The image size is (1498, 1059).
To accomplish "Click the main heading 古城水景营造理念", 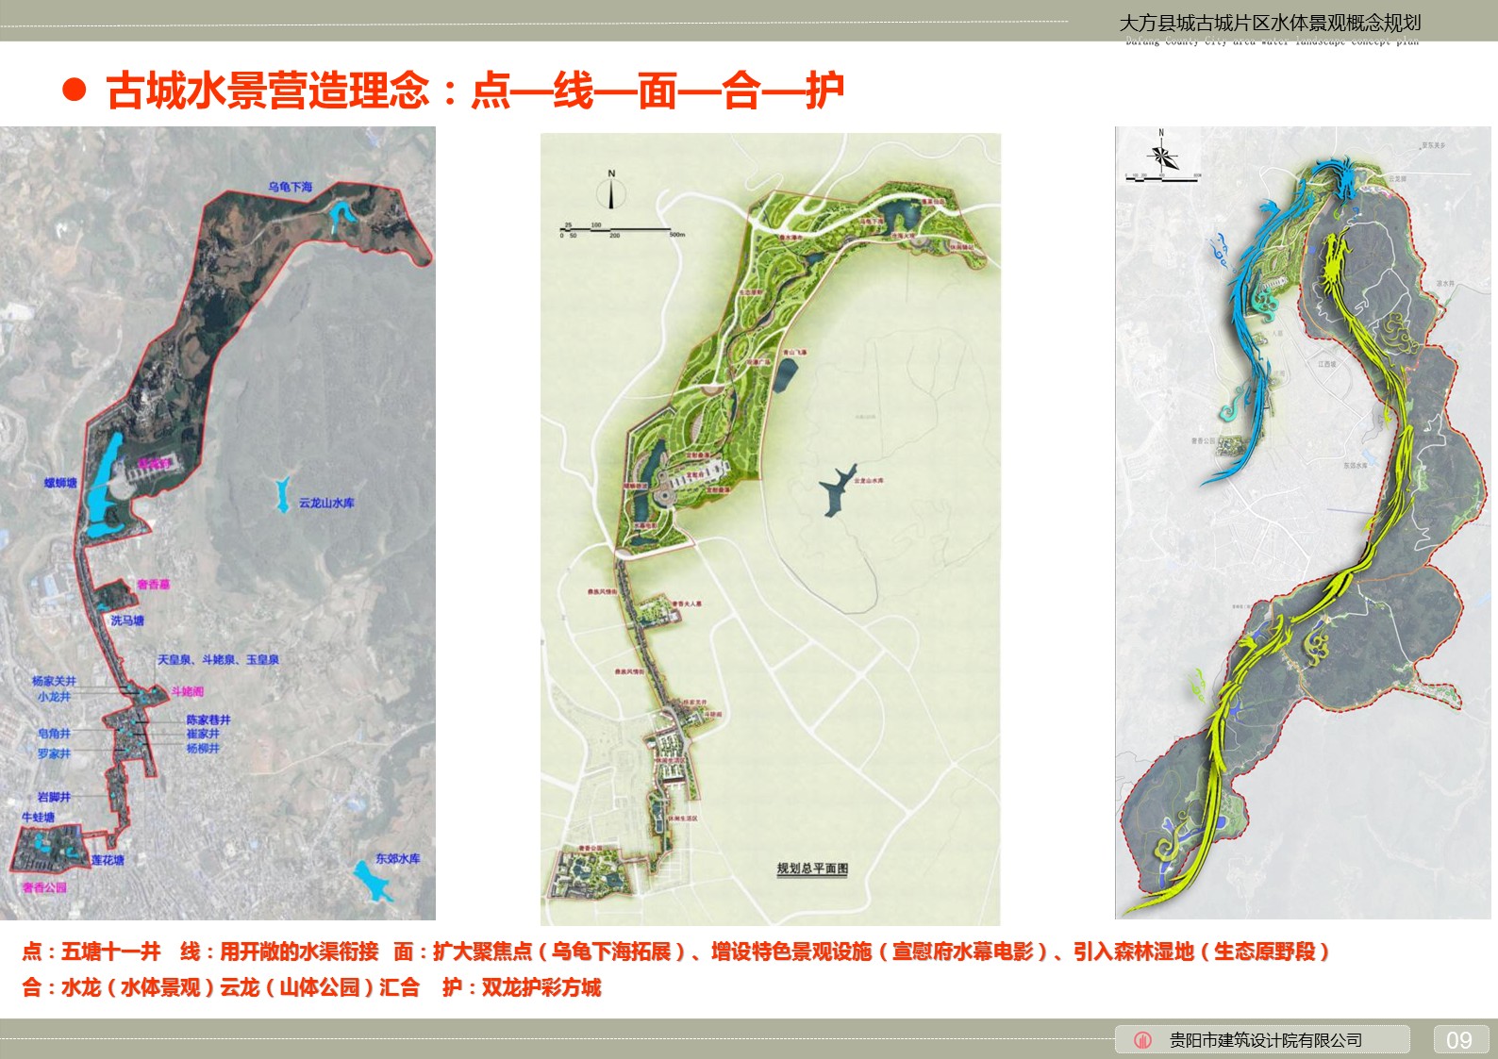I will [268, 91].
